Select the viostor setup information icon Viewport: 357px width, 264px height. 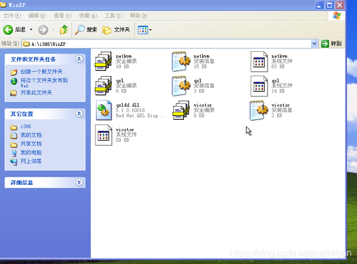point(259,110)
